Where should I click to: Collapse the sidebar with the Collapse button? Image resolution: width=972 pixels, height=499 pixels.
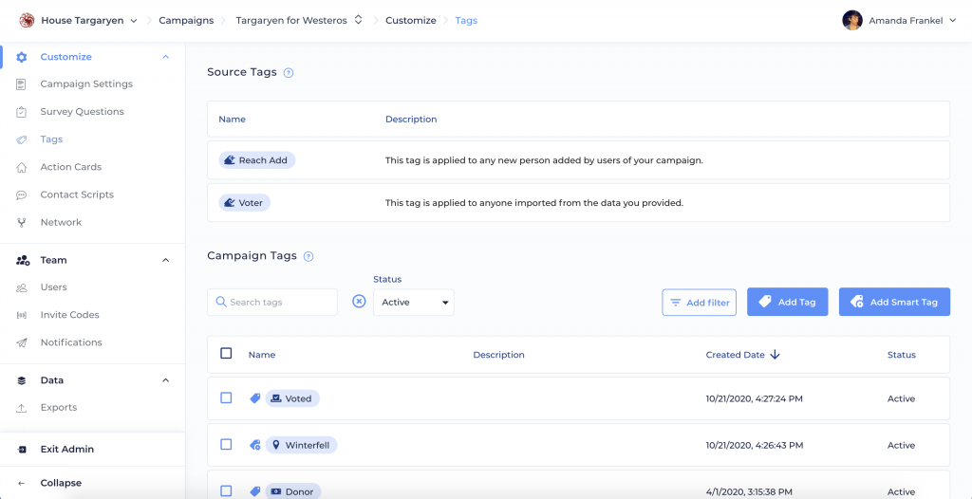pos(61,483)
